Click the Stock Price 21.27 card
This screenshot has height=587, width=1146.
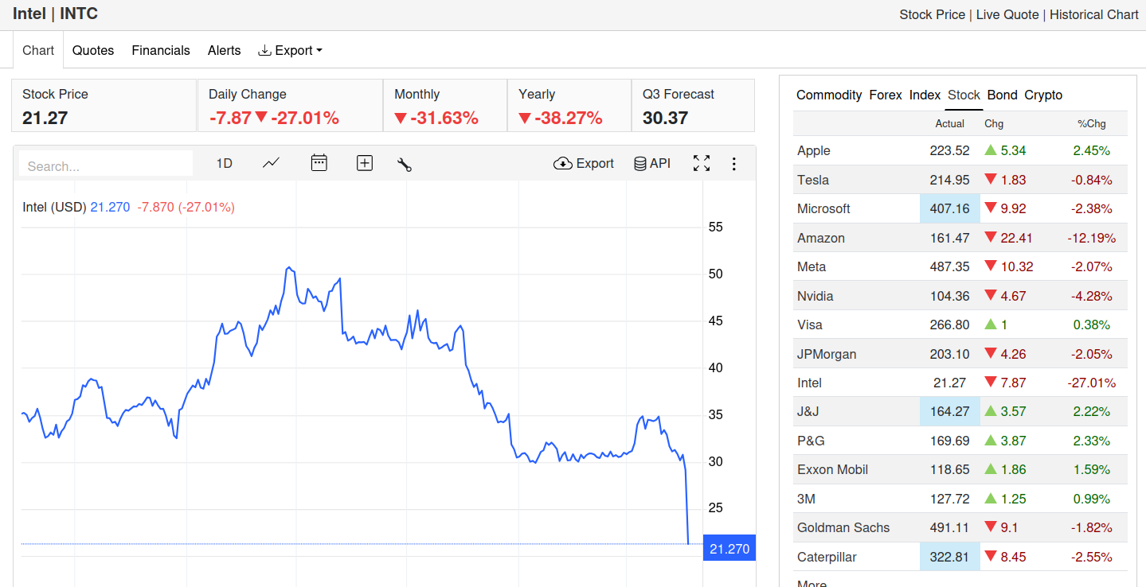[x=104, y=106]
